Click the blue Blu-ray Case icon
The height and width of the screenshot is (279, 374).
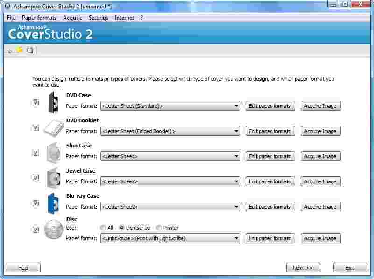click(53, 203)
